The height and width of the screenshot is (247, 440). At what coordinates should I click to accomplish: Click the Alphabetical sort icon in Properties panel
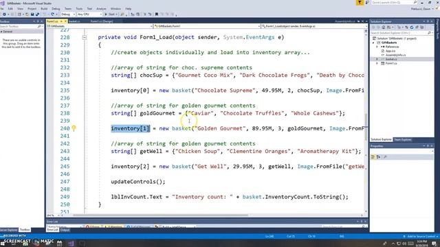point(379,157)
